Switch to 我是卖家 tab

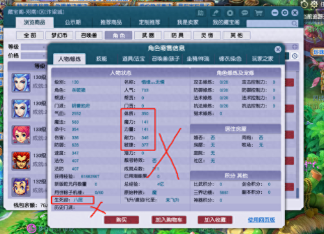(x=188, y=23)
